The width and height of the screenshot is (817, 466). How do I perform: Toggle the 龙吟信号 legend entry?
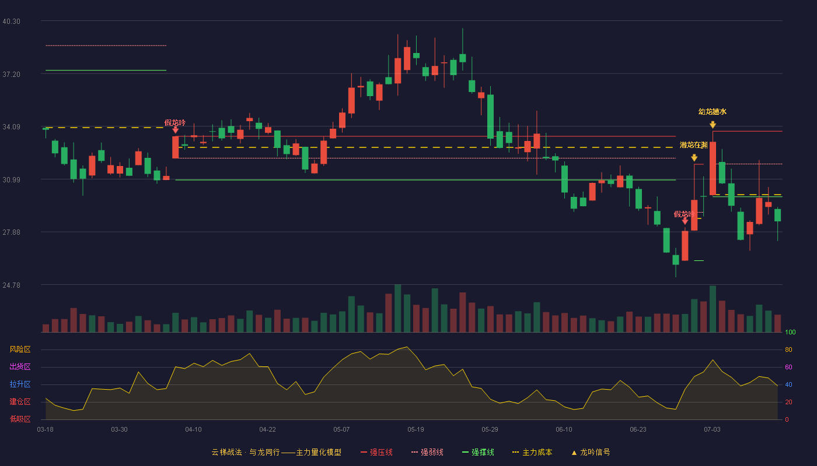[591, 452]
